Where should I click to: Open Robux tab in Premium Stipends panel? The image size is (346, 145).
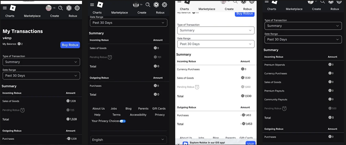point(335,9)
